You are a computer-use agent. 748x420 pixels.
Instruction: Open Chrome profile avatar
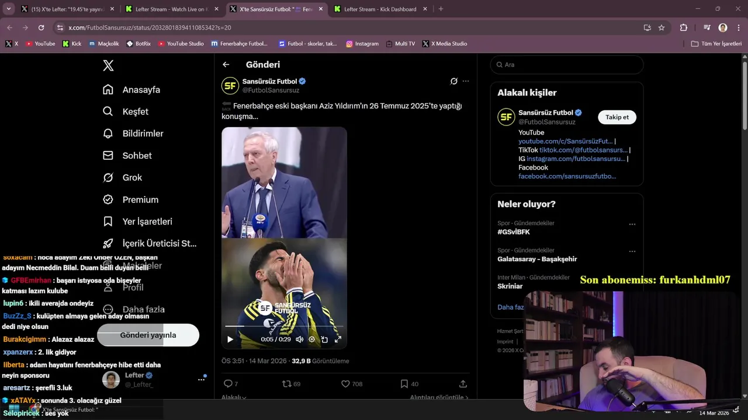pos(723,27)
